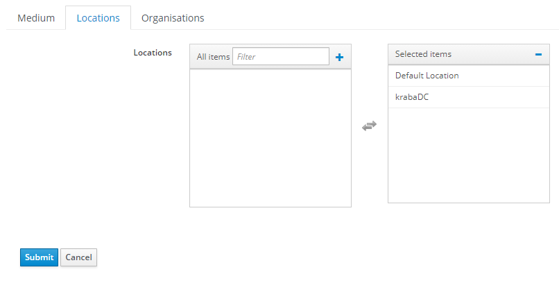Focus the Filter text box
The image size is (559, 281).
(281, 56)
